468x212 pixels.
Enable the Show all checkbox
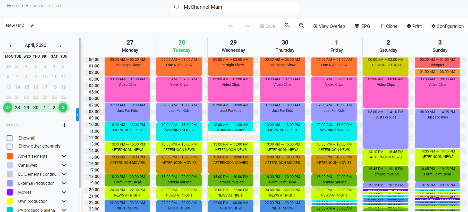pos(10,138)
